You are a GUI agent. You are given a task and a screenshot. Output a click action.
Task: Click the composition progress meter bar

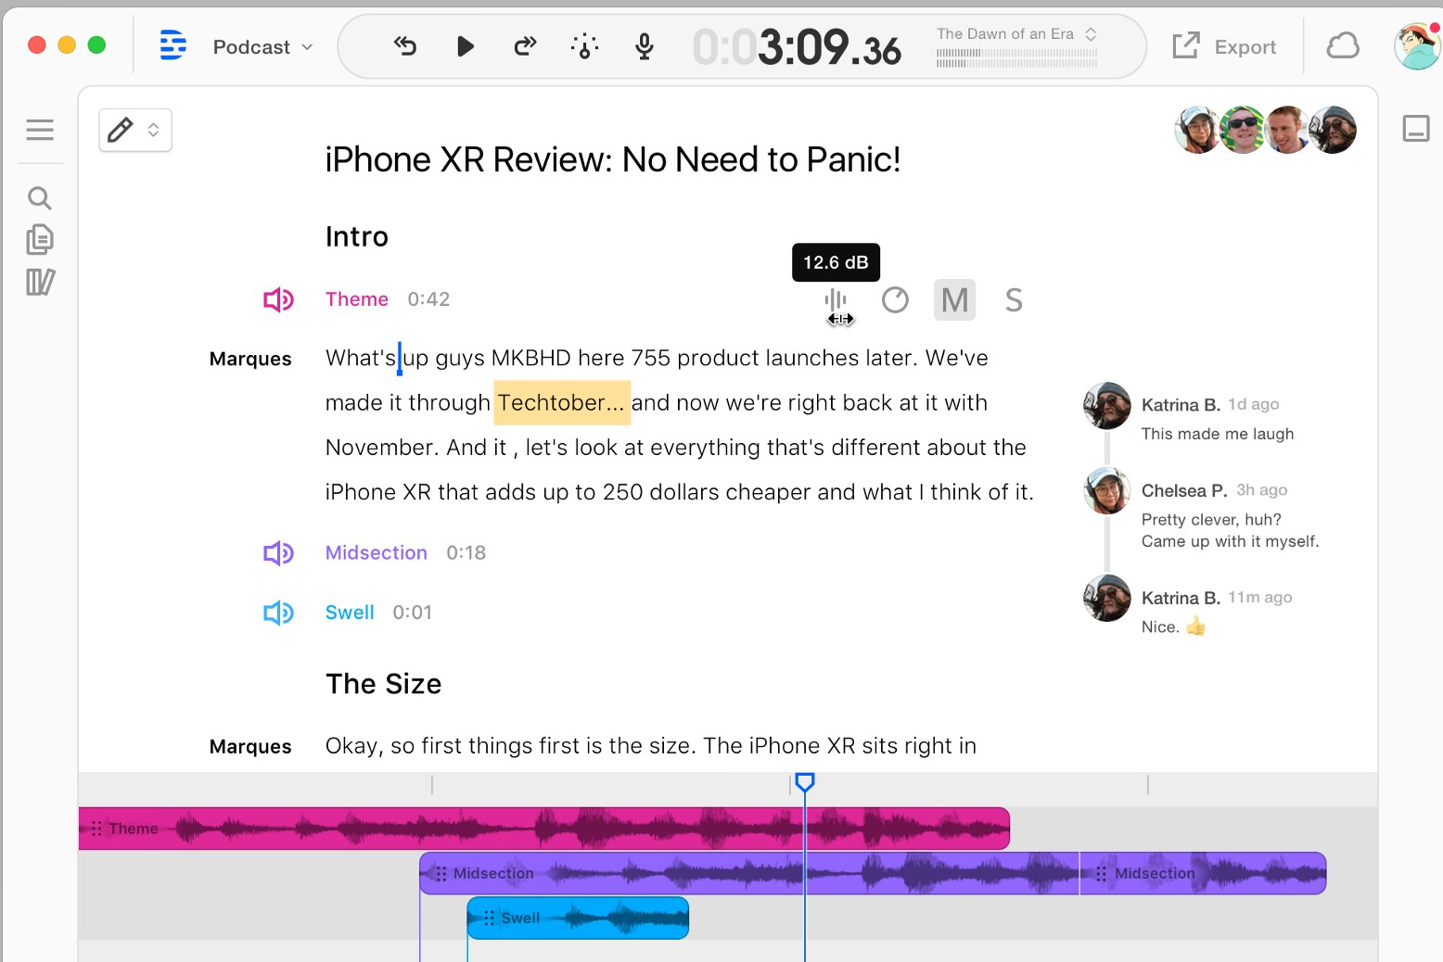(1016, 58)
